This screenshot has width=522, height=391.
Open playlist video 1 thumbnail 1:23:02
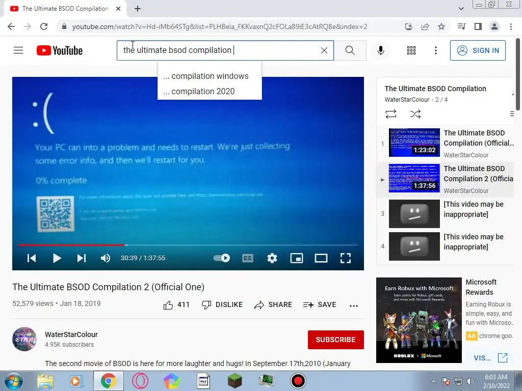[414, 143]
